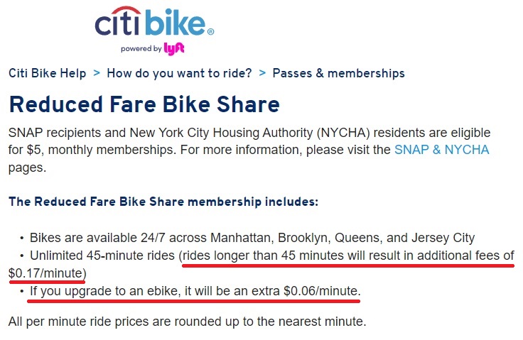Click the second breadcrumb arrow separator
Viewport: 523px width, 340px height.
click(262, 72)
